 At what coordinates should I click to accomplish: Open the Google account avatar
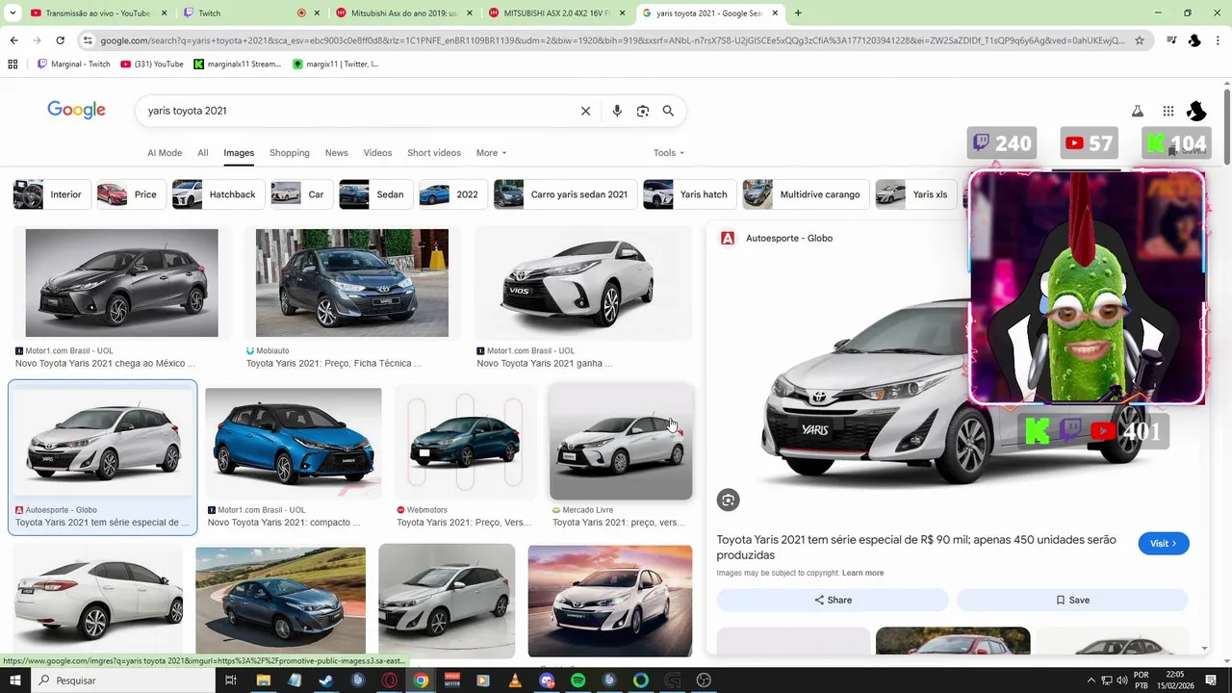1196,111
